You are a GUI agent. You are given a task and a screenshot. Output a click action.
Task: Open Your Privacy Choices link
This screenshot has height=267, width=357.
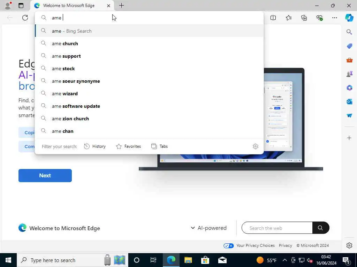coord(255,245)
